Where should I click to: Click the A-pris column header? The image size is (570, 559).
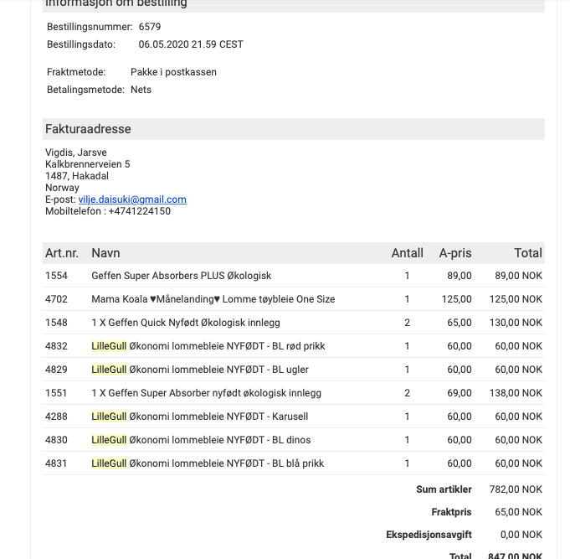point(455,253)
